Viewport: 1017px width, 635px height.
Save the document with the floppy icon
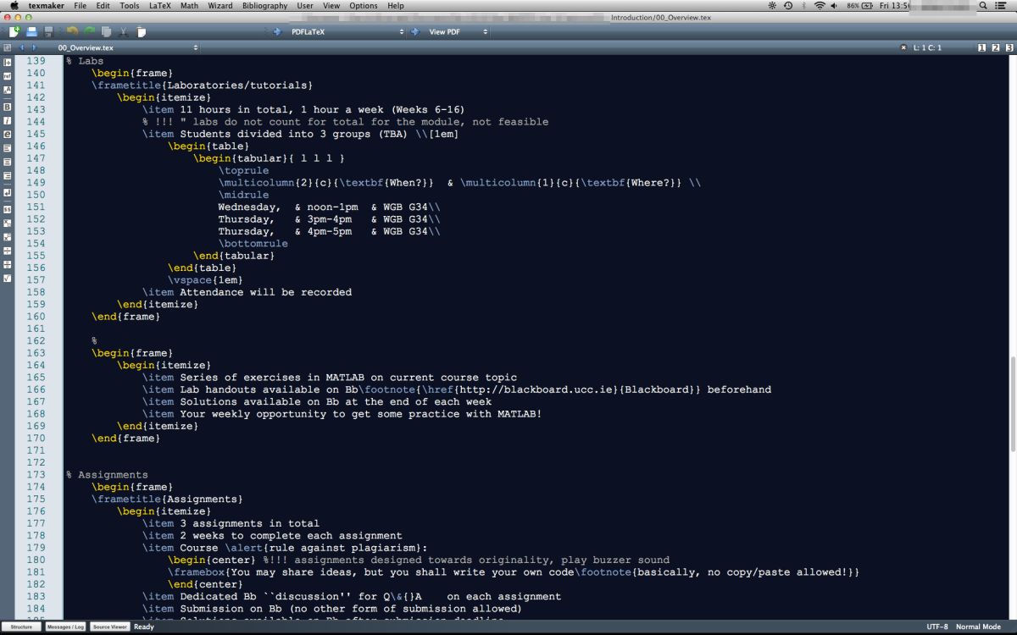coord(48,31)
